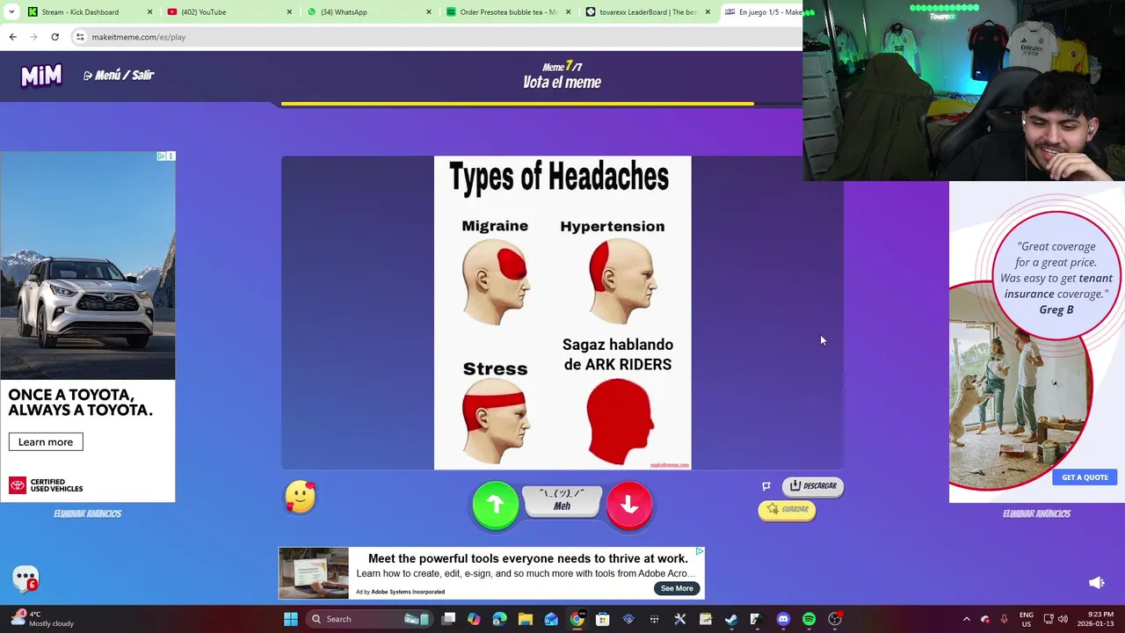Vote Meh on the meme
1125x633 pixels.
coord(562,501)
